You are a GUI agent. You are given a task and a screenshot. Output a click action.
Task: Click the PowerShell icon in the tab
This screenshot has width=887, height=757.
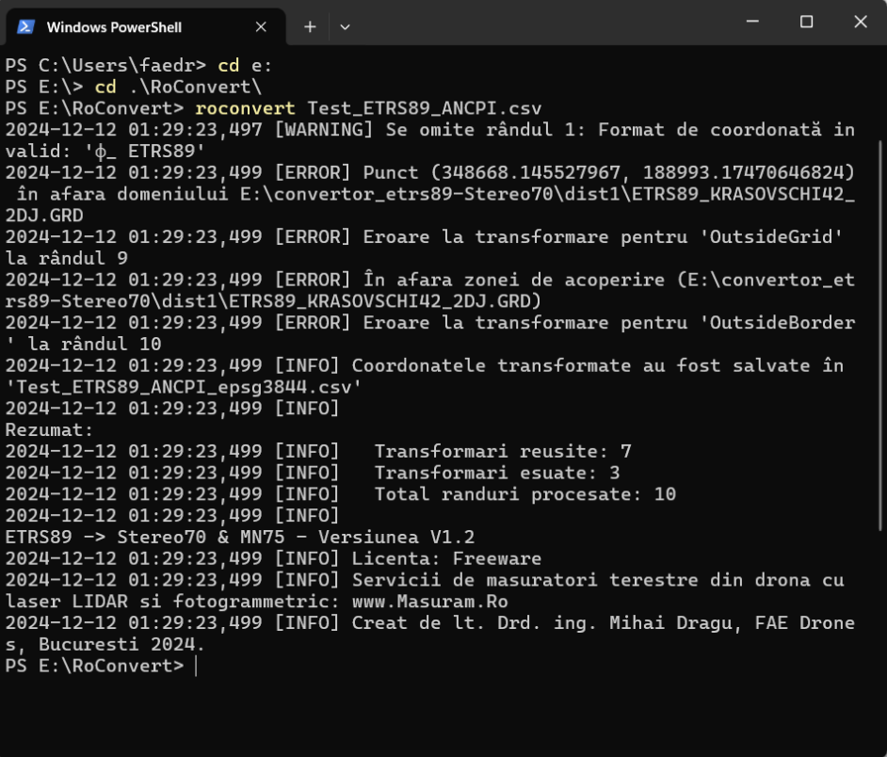[x=26, y=27]
